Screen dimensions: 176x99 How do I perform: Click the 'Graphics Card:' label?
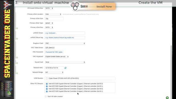38,43
